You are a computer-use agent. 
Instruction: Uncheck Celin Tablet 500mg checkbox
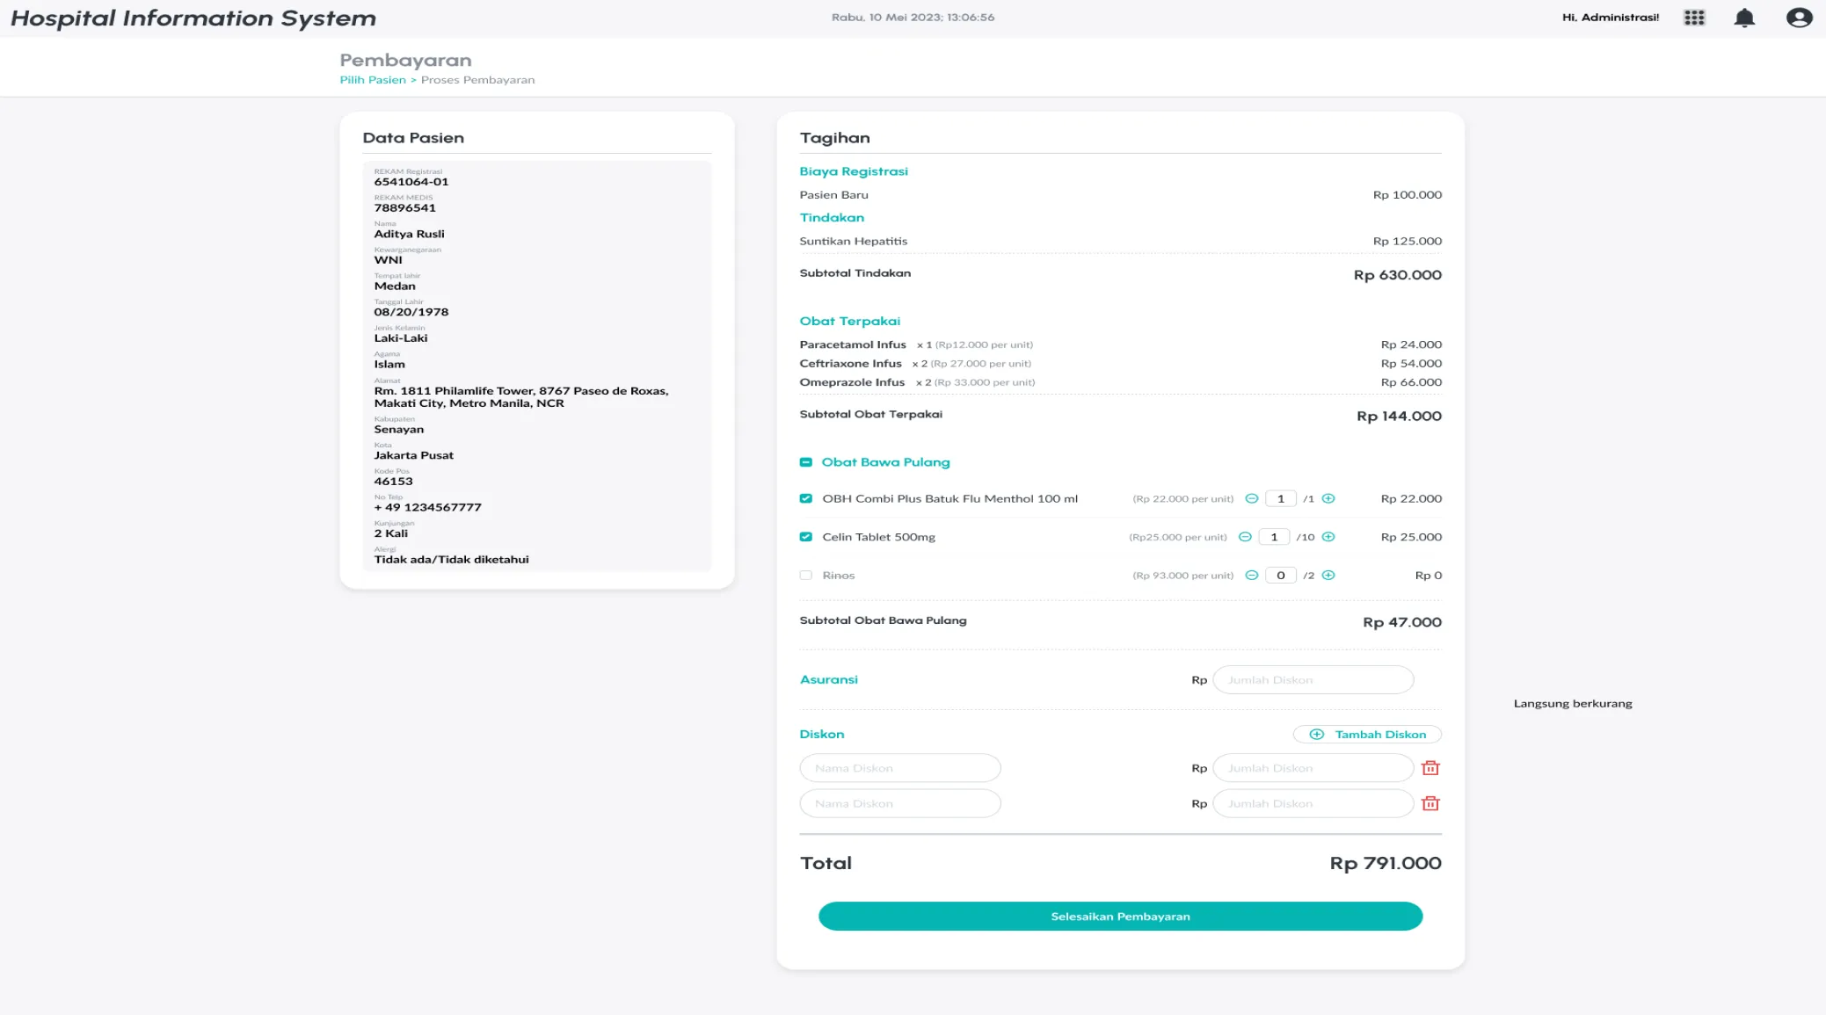805,537
